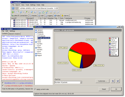Open the statistics chart toolbar icon

coord(13,12)
